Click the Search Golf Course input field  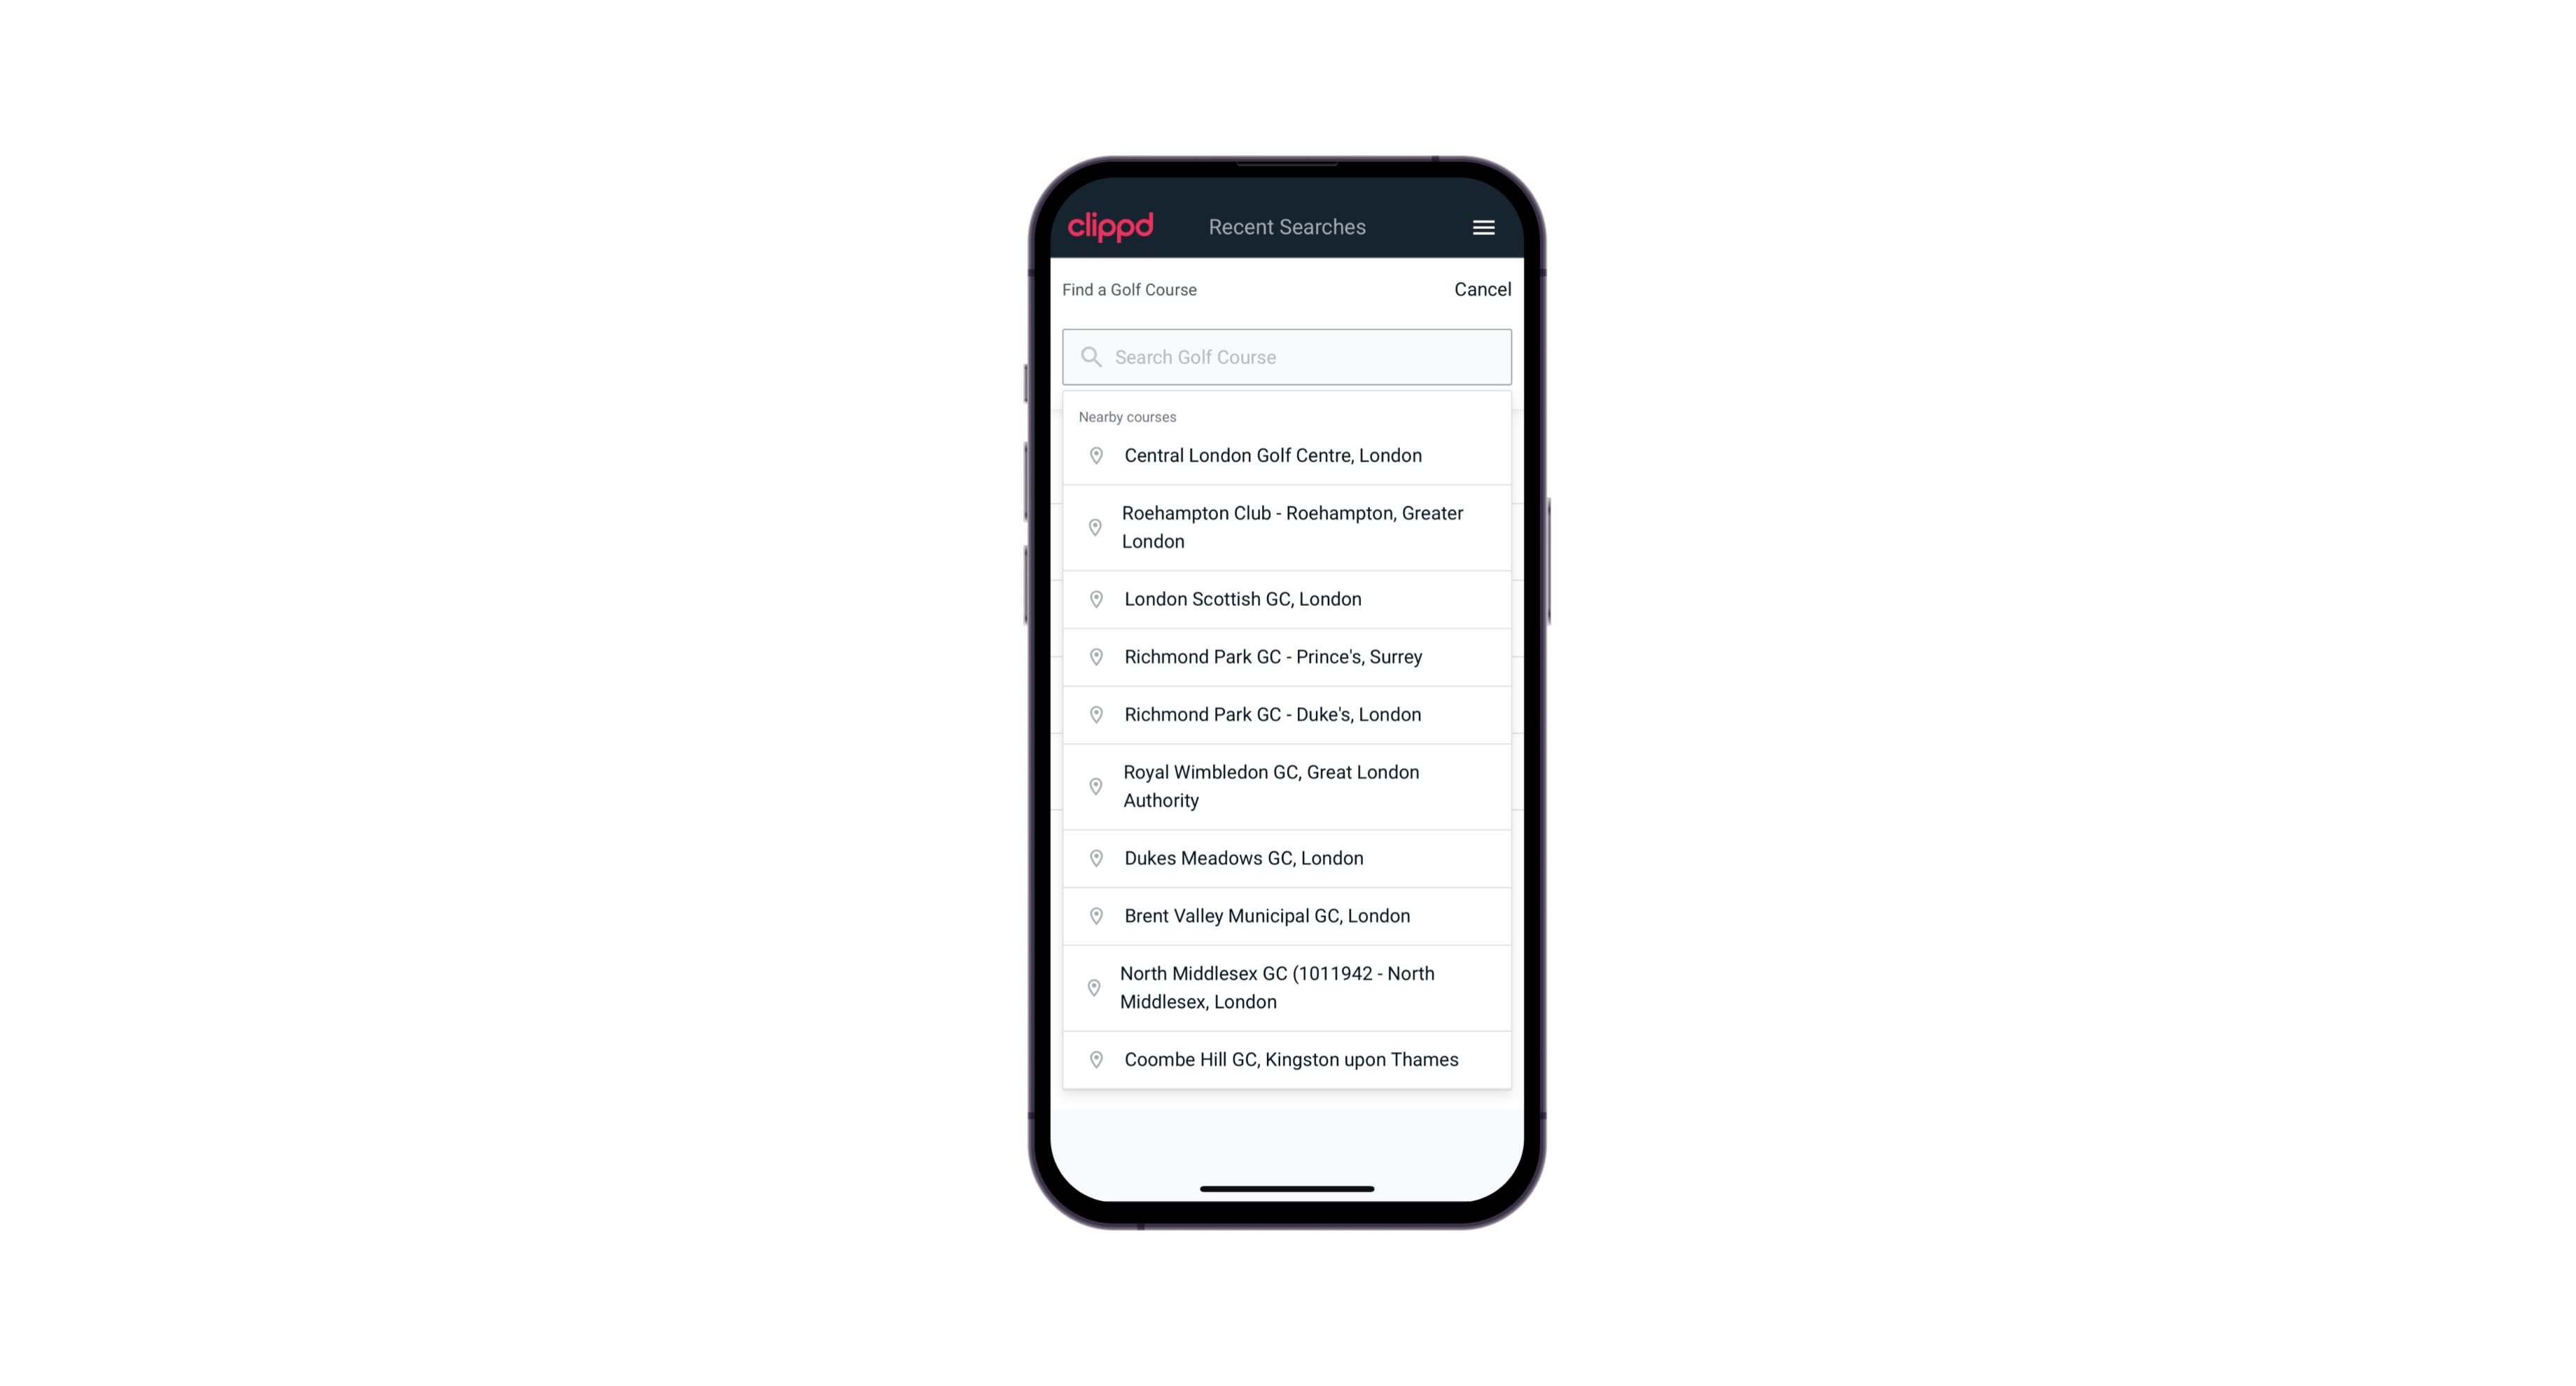[1287, 356]
